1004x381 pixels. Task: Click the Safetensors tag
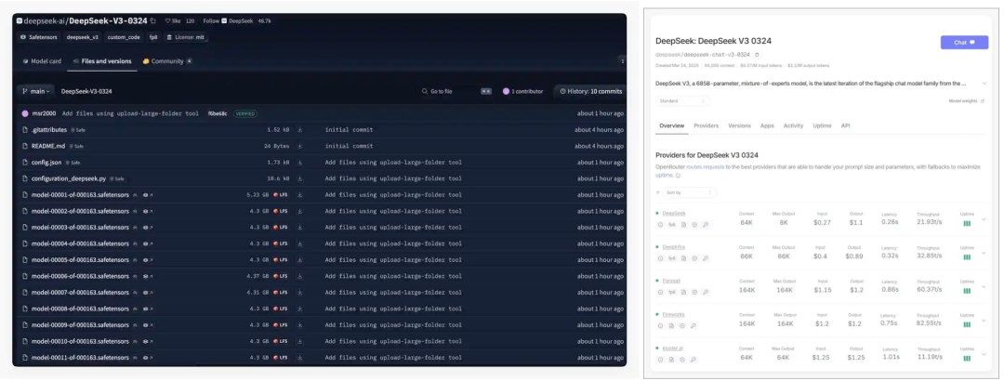coord(39,37)
